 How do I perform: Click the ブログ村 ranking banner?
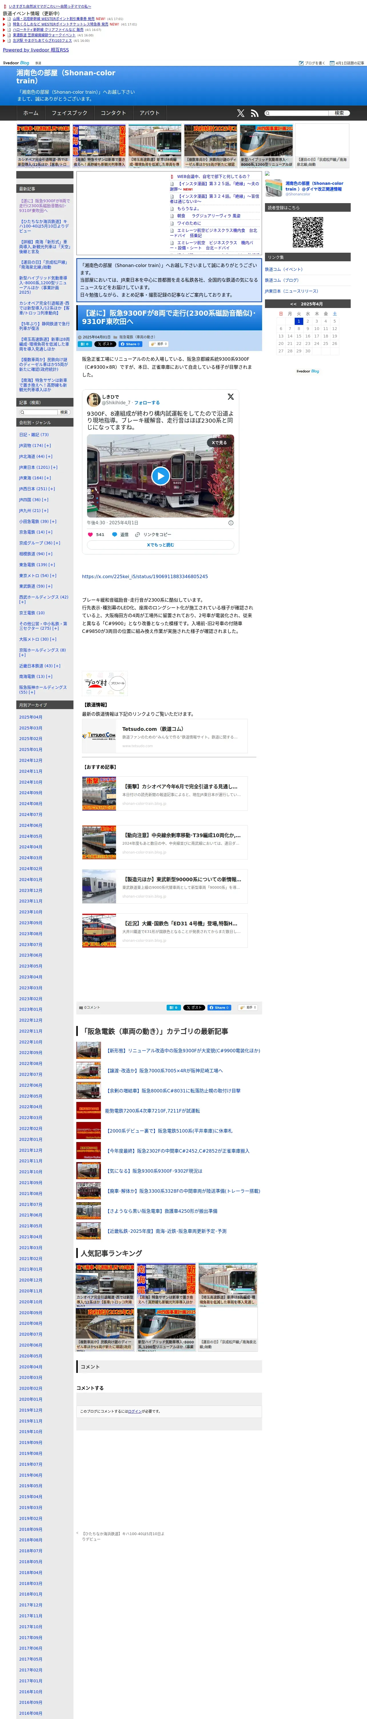click(105, 683)
